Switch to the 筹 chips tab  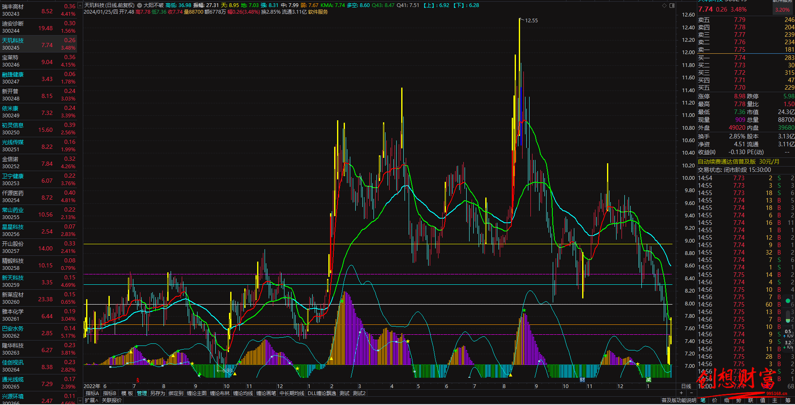[788, 400]
